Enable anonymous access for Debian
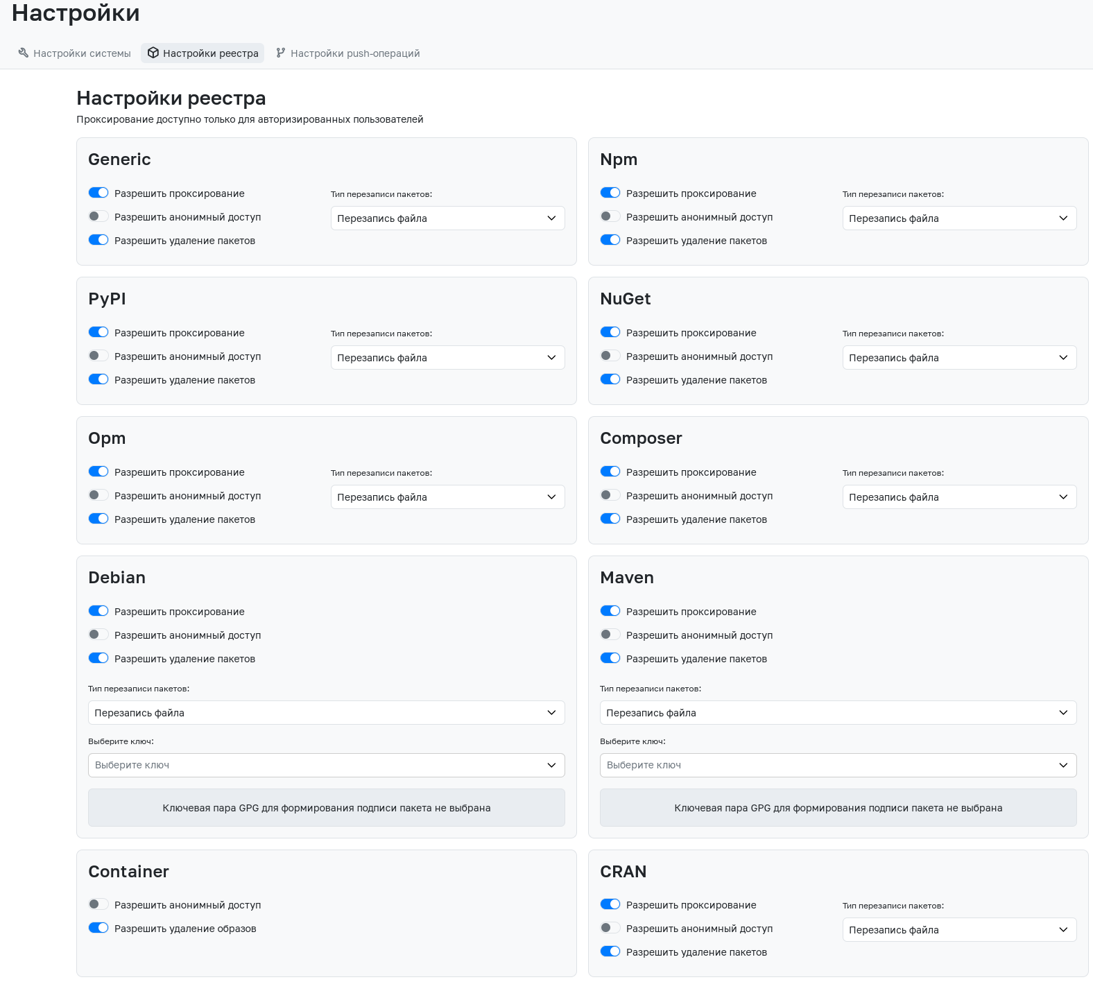The width and height of the screenshot is (1093, 982). (x=98, y=635)
